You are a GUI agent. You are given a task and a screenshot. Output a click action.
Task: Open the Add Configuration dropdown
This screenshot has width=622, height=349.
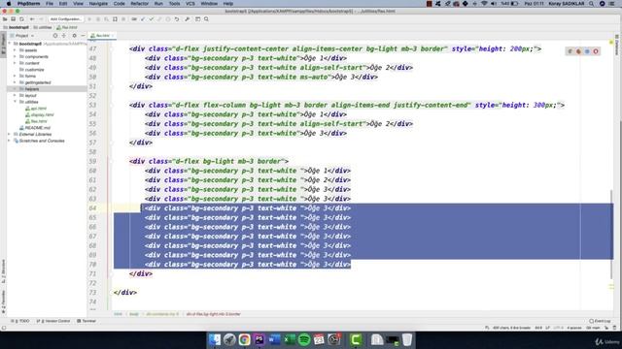pos(65,19)
